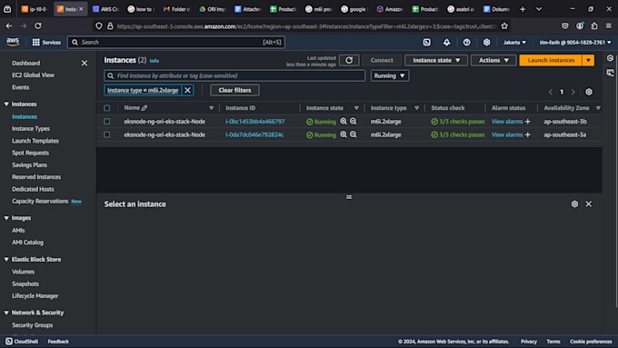Check the instance i-0da7dc046e792824c row
The image size is (618, 348).
[107, 134]
